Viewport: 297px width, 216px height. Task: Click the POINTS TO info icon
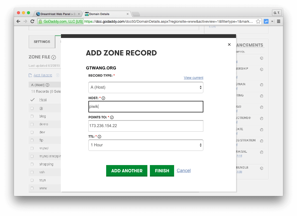(x=112, y=117)
